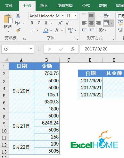Toggle center horizontal alignment
The image size is (124, 158).
(91, 23)
